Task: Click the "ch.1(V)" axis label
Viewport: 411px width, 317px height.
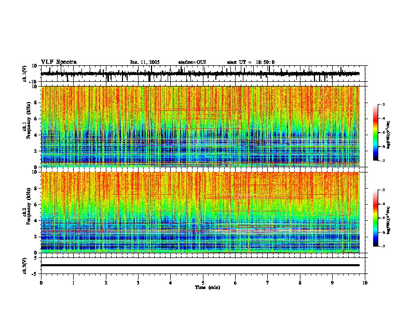Action: coord(25,74)
